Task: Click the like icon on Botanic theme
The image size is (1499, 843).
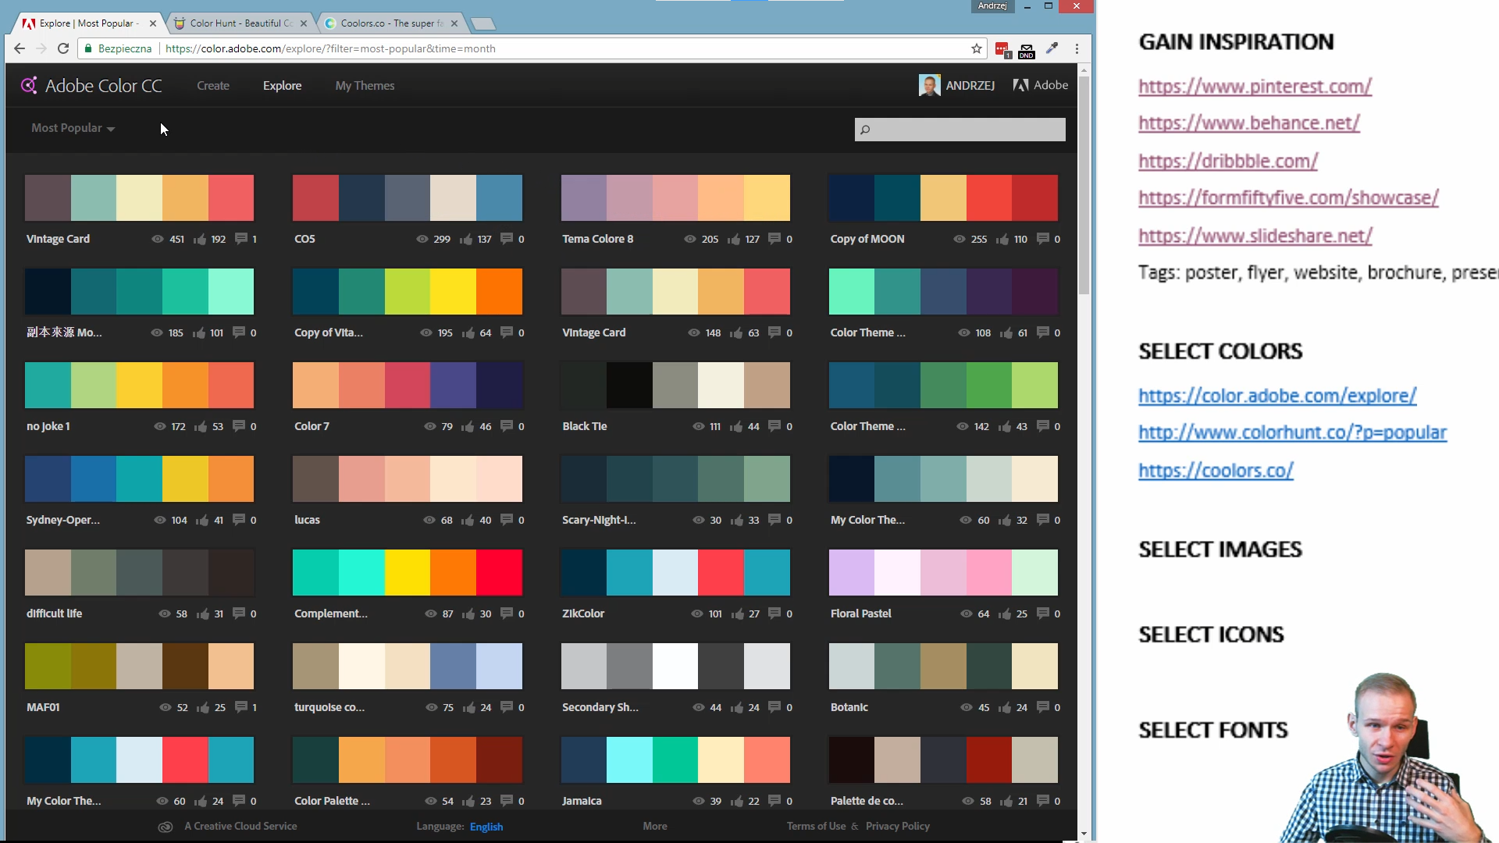Action: point(1005,707)
